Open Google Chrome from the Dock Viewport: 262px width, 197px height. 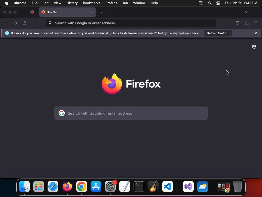point(82,186)
